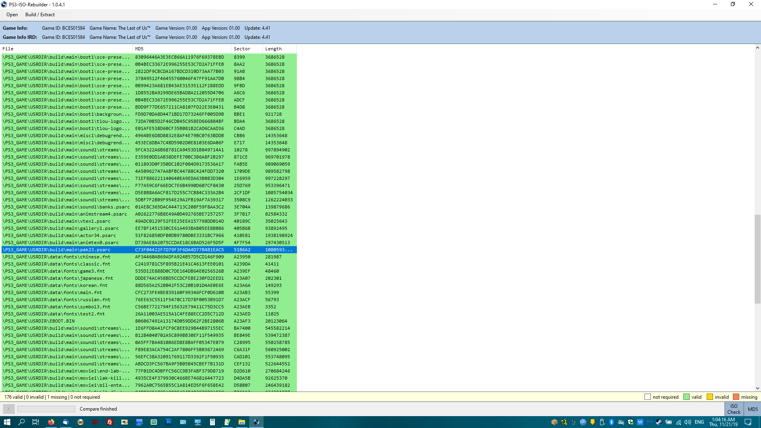Click the MD5 button at bottom right
The height and width of the screenshot is (428, 761).
tap(752, 409)
